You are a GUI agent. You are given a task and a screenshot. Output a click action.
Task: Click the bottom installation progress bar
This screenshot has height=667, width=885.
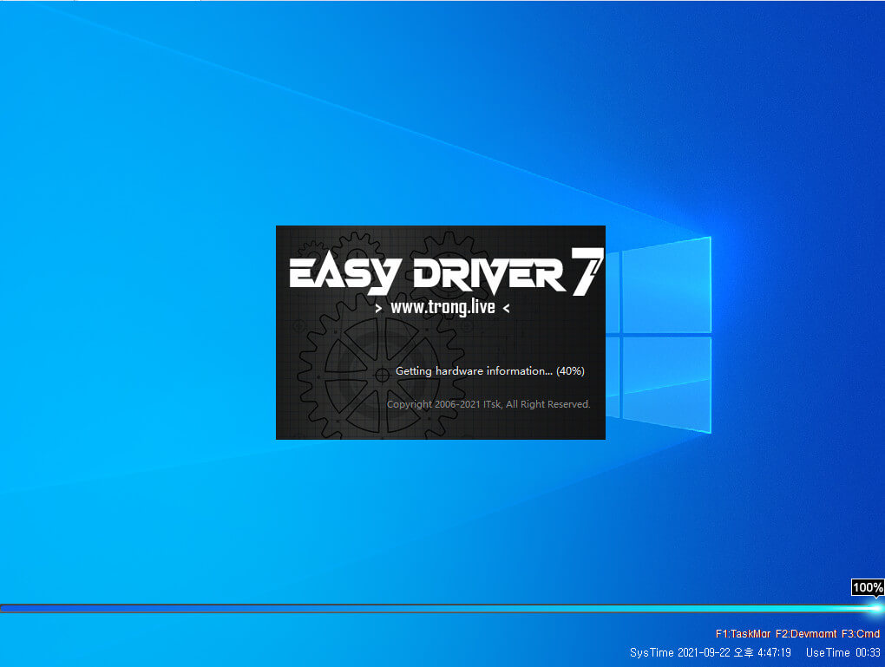442,608
